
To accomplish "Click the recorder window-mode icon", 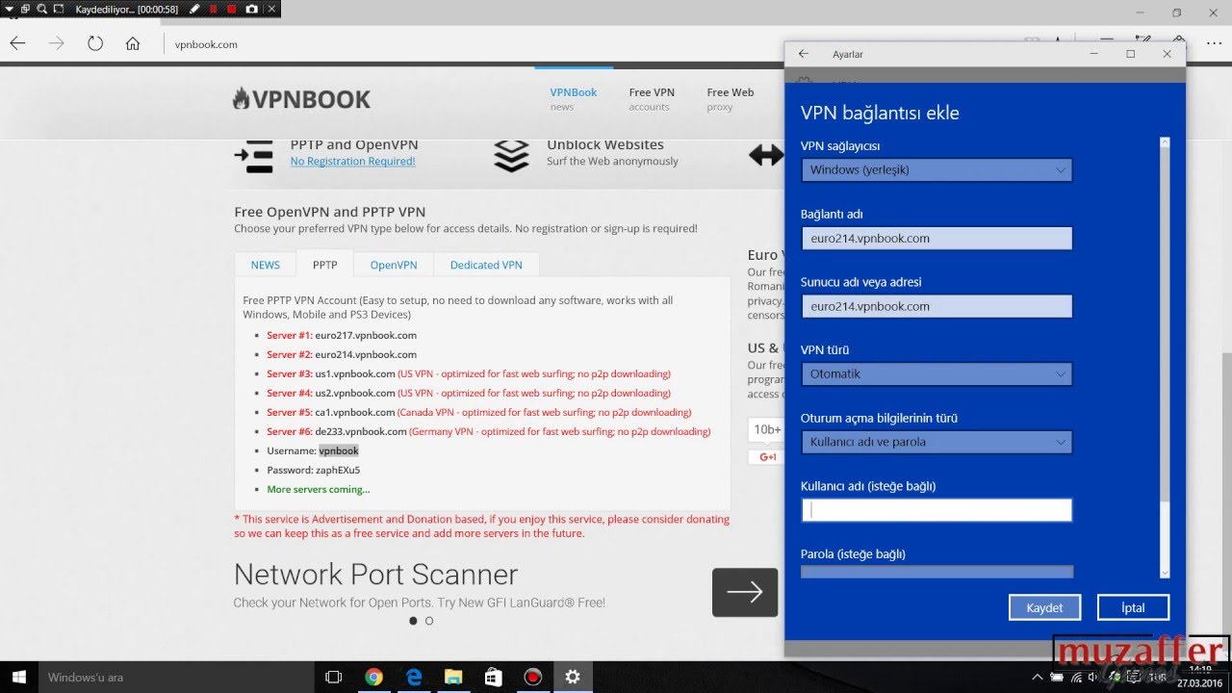I will (23, 9).
